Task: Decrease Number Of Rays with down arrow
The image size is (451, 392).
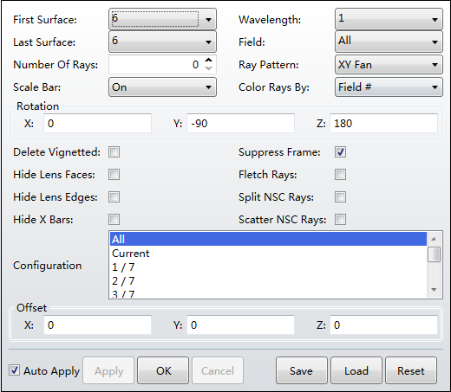Action: click(208, 68)
